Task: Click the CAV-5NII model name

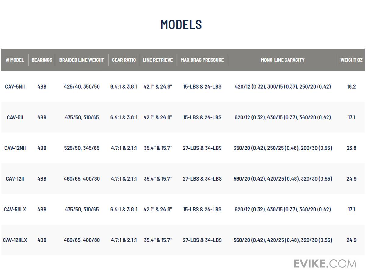Action: coord(15,86)
